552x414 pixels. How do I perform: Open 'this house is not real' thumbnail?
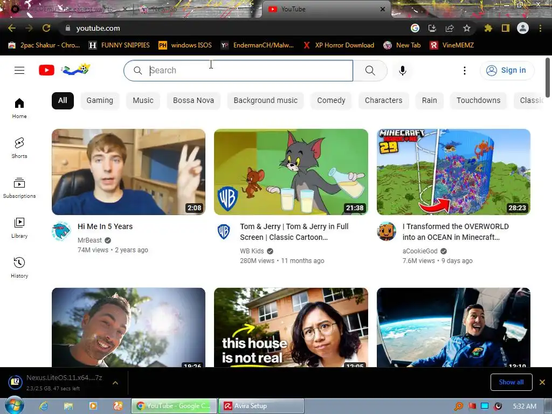click(291, 327)
